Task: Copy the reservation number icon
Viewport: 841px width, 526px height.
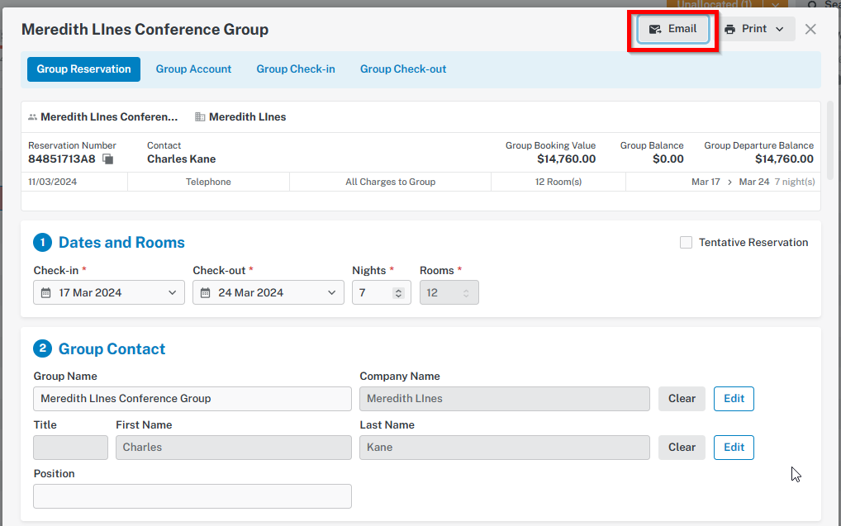Action: pos(107,159)
